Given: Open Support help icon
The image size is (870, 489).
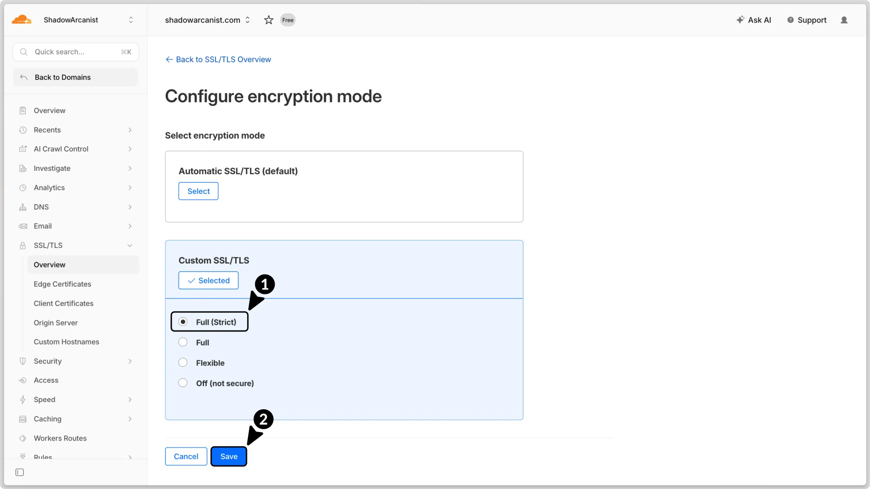Looking at the screenshot, I should pyautogui.click(x=790, y=20).
